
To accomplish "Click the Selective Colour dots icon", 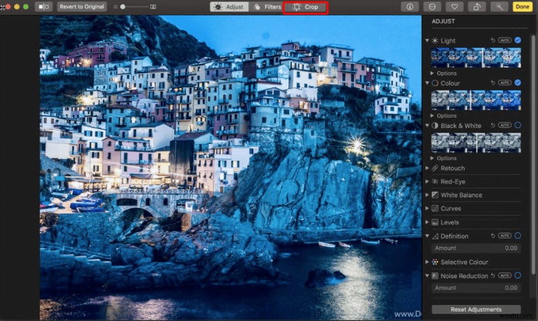I will click(x=434, y=262).
